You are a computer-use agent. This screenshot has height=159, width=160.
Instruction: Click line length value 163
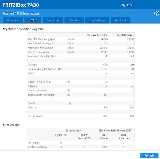click(x=106, y=95)
